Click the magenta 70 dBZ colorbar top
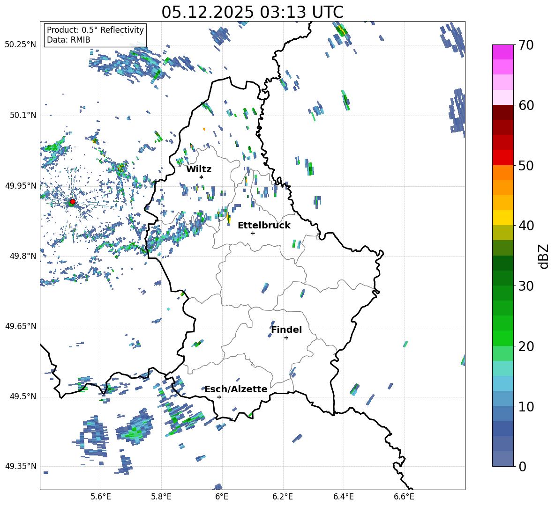Screen dimensions: 555x506 502,52
